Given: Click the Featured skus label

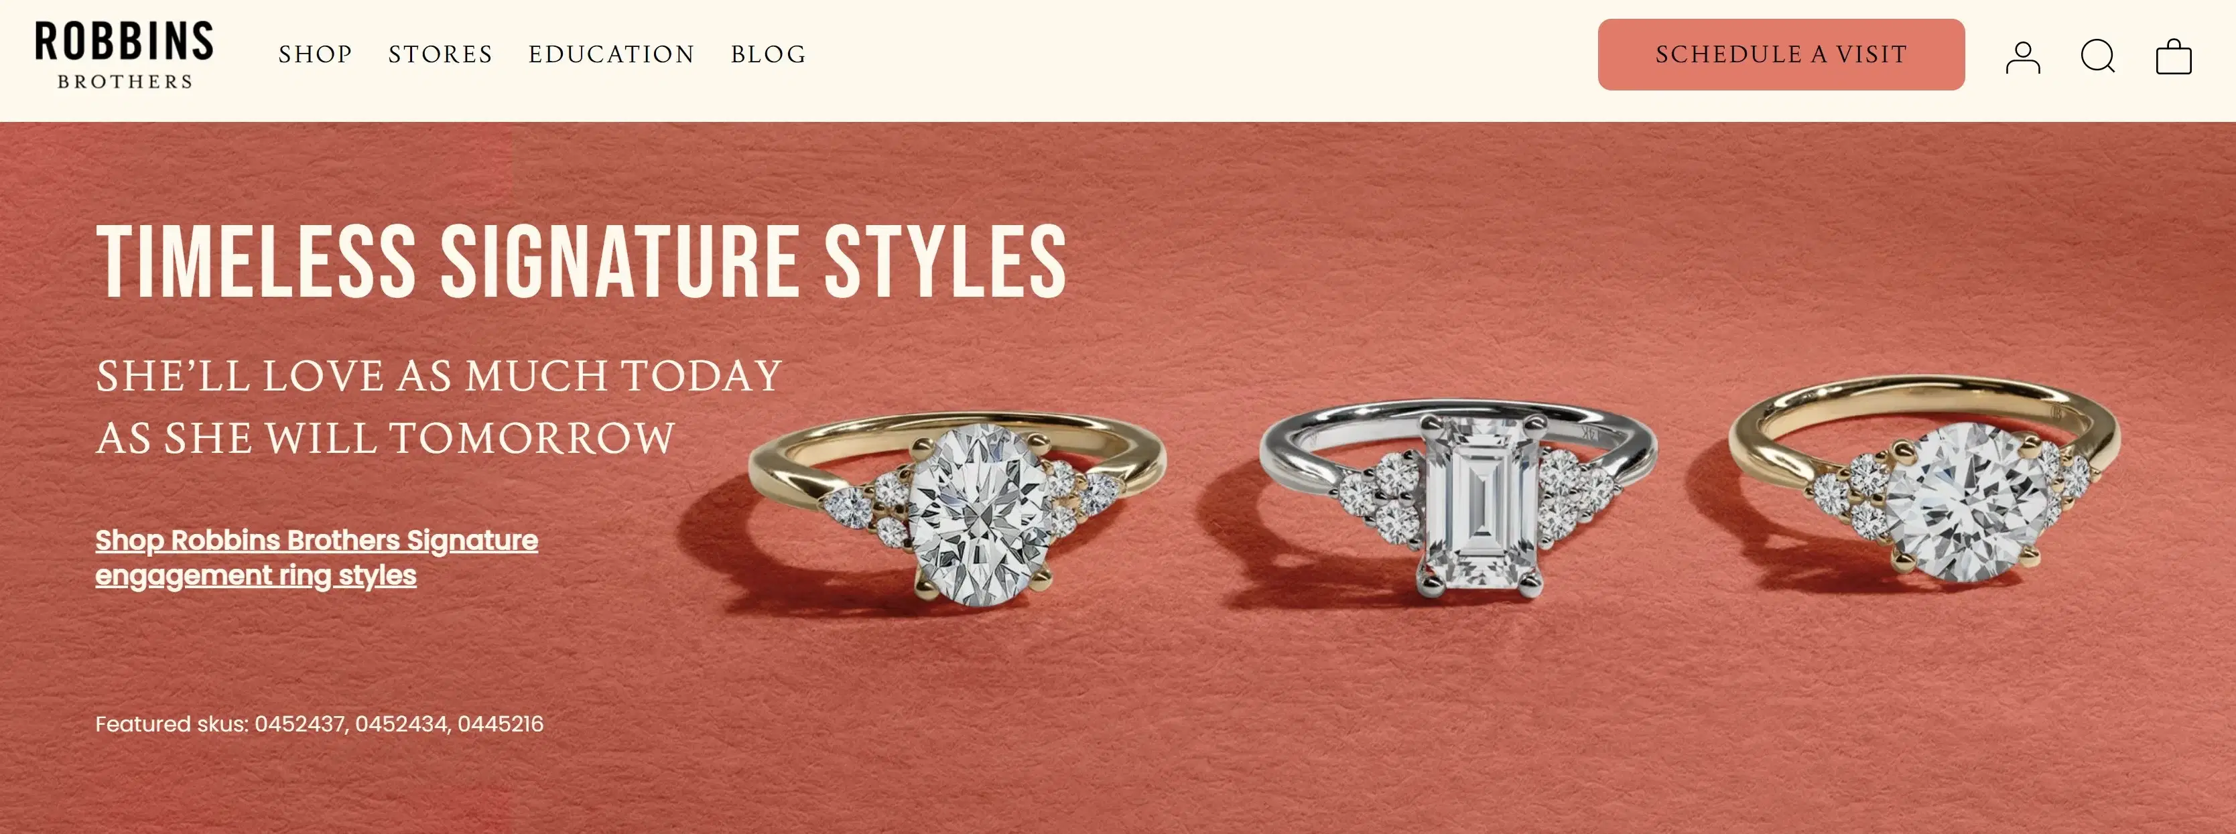Looking at the screenshot, I should (x=172, y=723).
